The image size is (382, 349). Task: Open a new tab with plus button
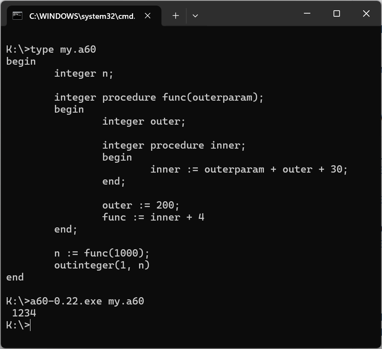pyautogui.click(x=176, y=16)
